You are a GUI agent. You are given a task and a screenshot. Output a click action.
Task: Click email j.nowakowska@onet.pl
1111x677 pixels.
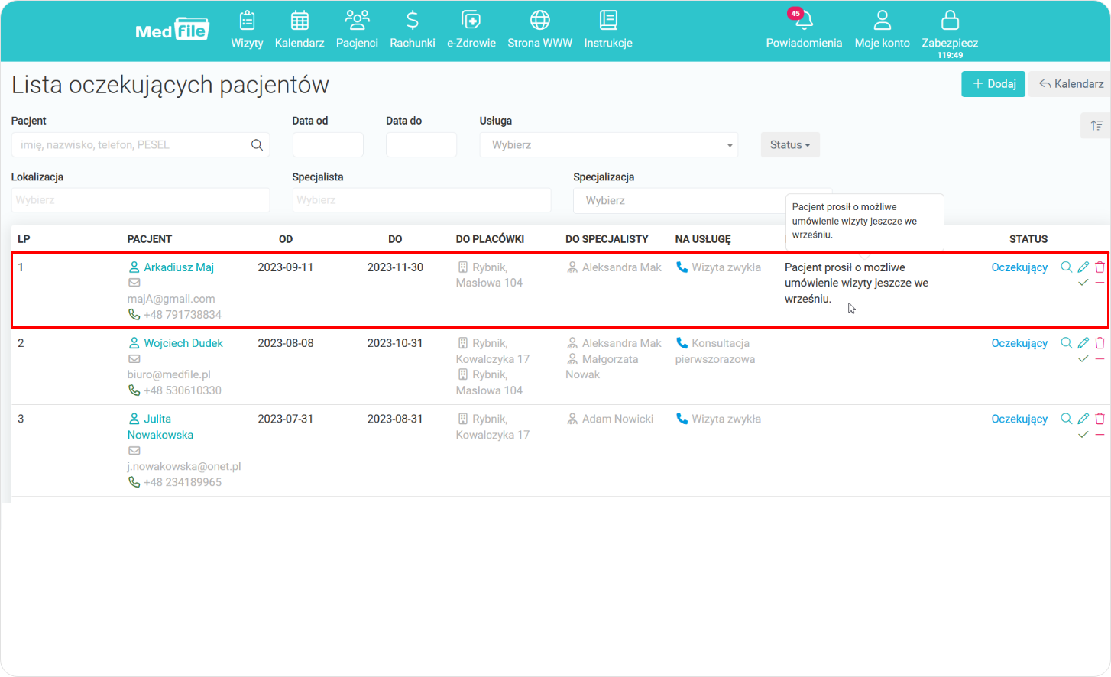tap(184, 466)
